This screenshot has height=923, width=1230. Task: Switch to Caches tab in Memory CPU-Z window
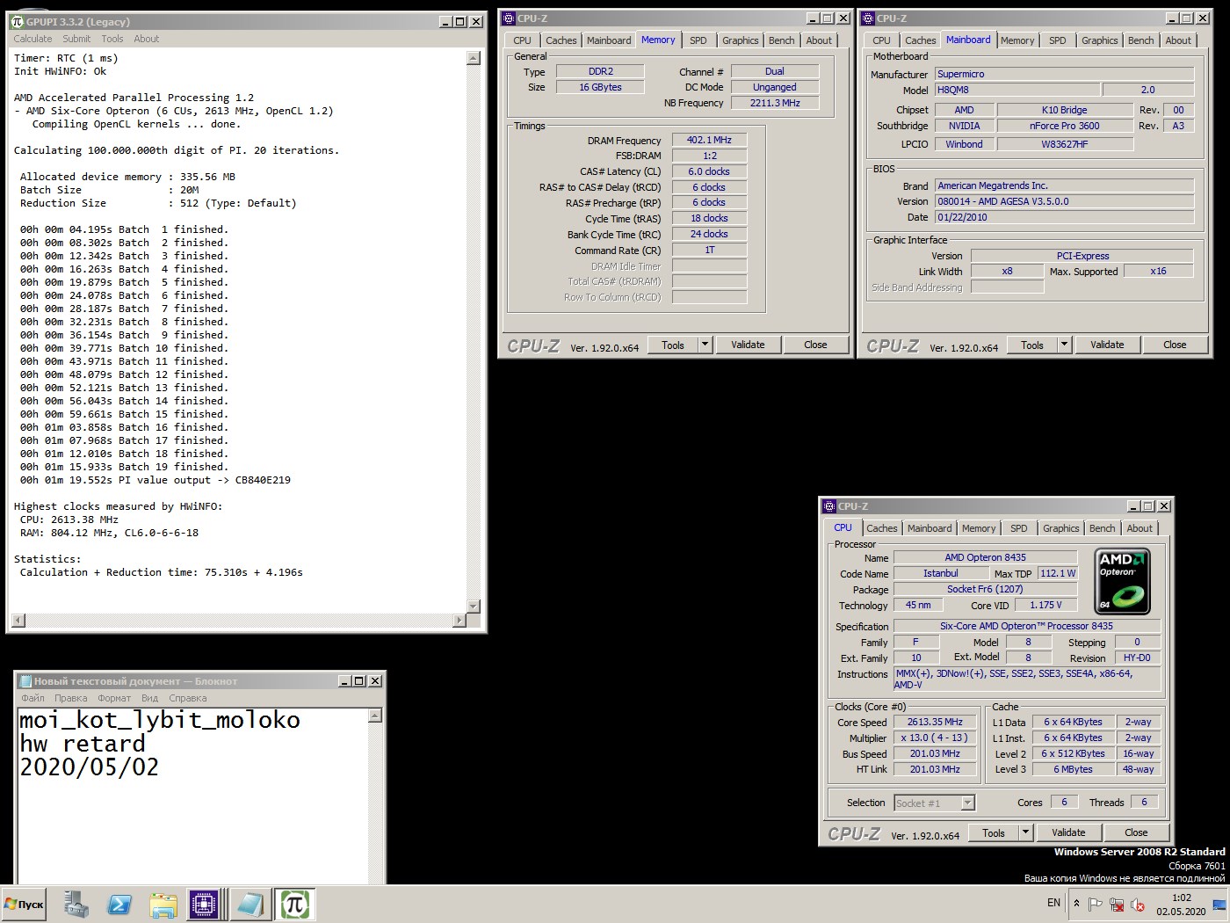pyautogui.click(x=561, y=40)
